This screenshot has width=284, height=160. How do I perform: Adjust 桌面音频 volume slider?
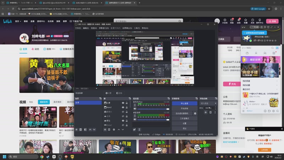pos(153,120)
